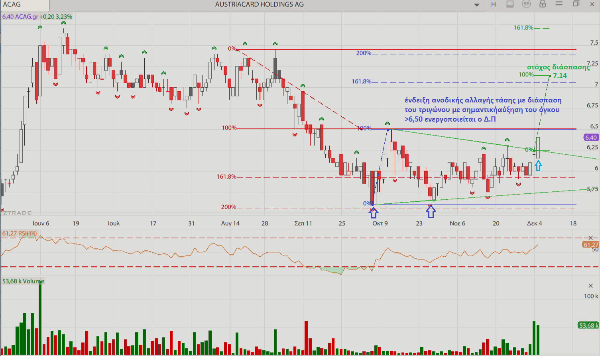
Task: Click the blue 161.8% Fibonacci label
Action: tap(362, 82)
